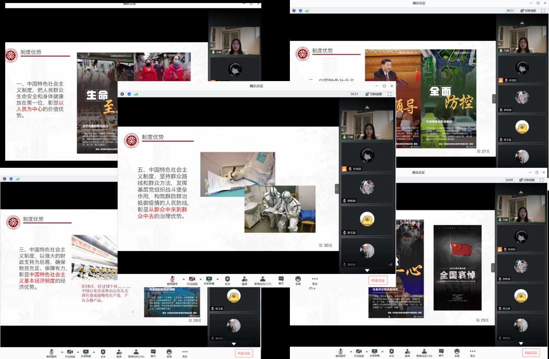Enter fullscreen in the 58:21 meeting window
The image size is (549, 359).
pos(390,94)
